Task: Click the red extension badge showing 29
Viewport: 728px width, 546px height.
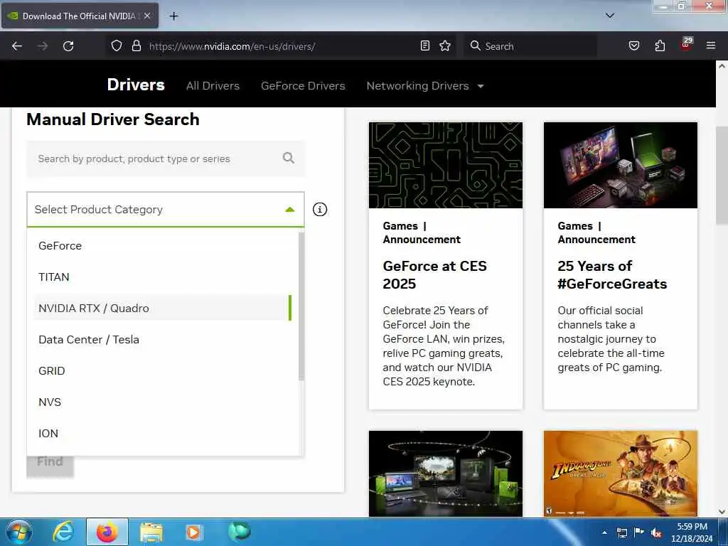Action: 686,43
